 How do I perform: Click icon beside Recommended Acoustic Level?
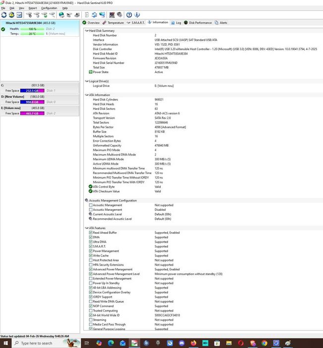click(90, 219)
